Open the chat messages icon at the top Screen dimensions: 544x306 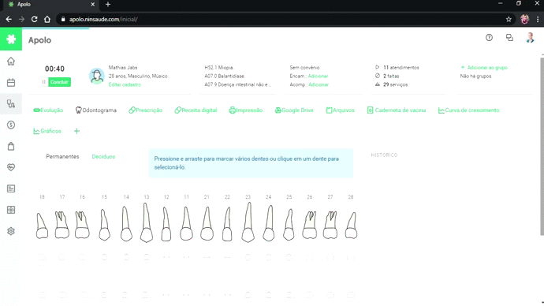[x=509, y=38]
